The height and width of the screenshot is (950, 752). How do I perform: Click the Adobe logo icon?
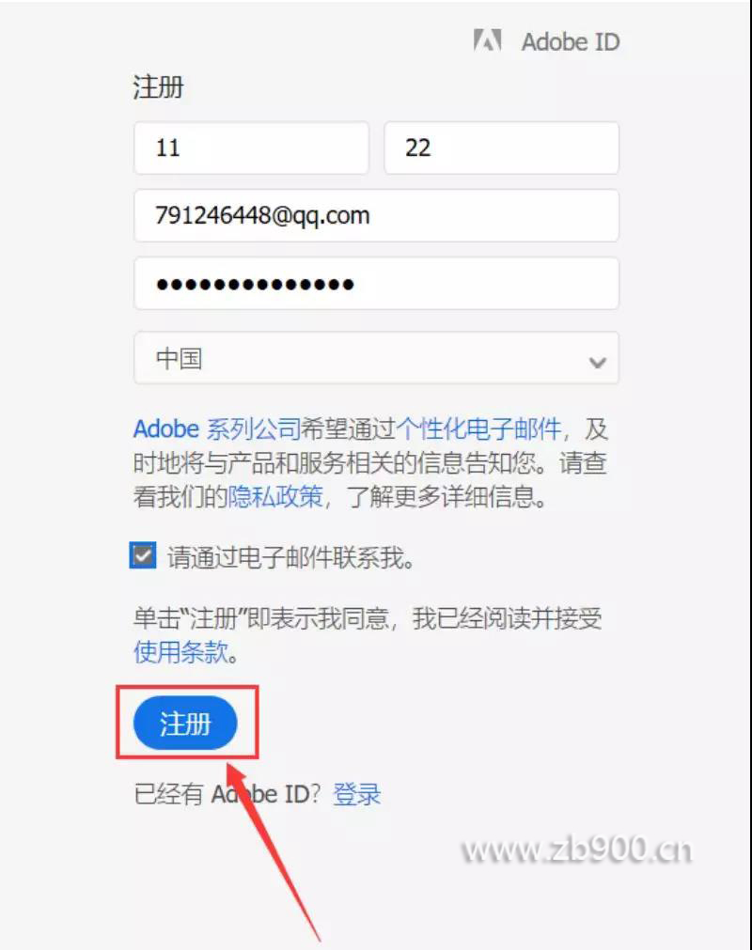487,40
